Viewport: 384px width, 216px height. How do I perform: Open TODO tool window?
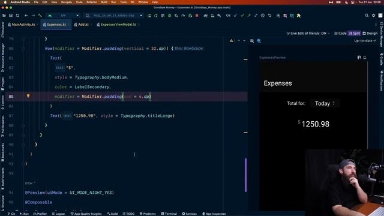[x=128, y=214]
